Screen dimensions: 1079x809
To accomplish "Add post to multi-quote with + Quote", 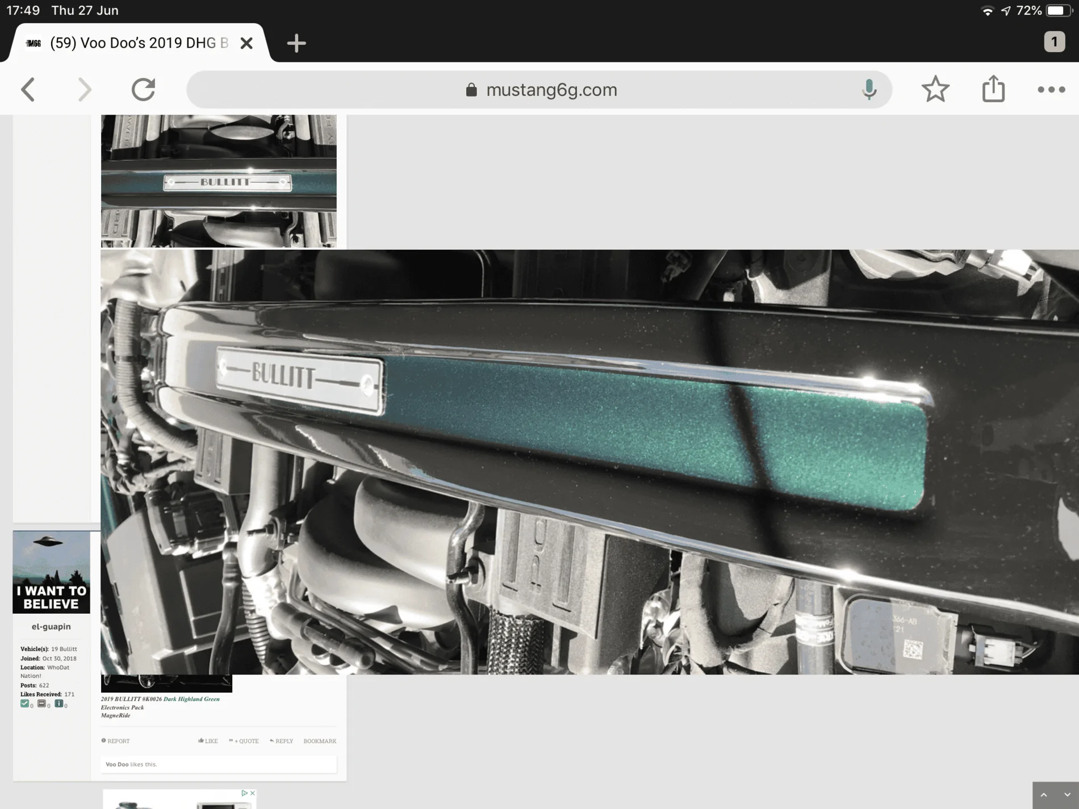I will pyautogui.click(x=244, y=741).
